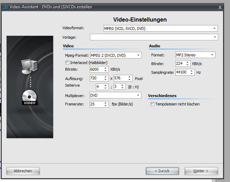Image resolution: width=230 pixels, height=182 pixels.
Task: Open the Multiplexer dropdown
Action: coord(115,95)
